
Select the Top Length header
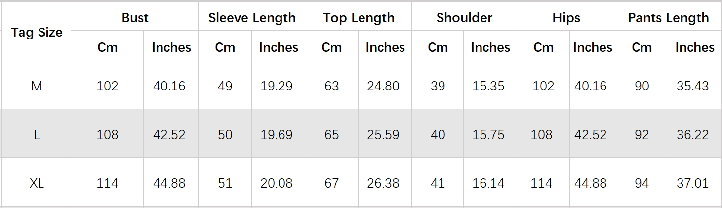coord(359,18)
